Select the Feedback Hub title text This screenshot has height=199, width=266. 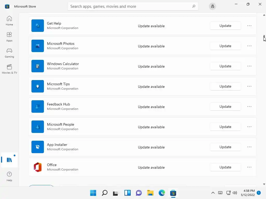coord(58,104)
